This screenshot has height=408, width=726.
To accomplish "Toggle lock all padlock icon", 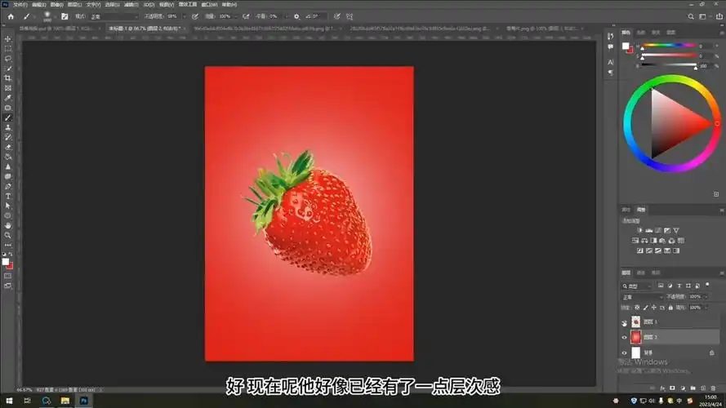I will (670, 307).
